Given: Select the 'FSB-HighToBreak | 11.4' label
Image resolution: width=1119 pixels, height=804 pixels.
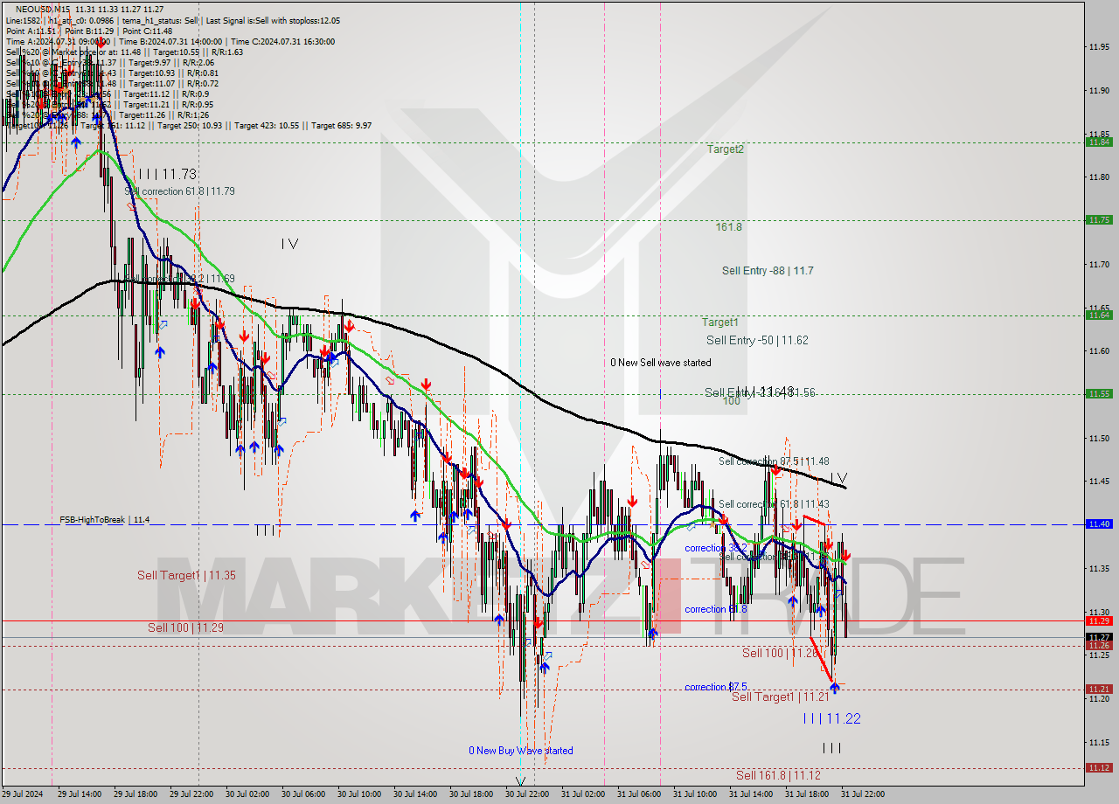Looking at the screenshot, I should click(105, 520).
